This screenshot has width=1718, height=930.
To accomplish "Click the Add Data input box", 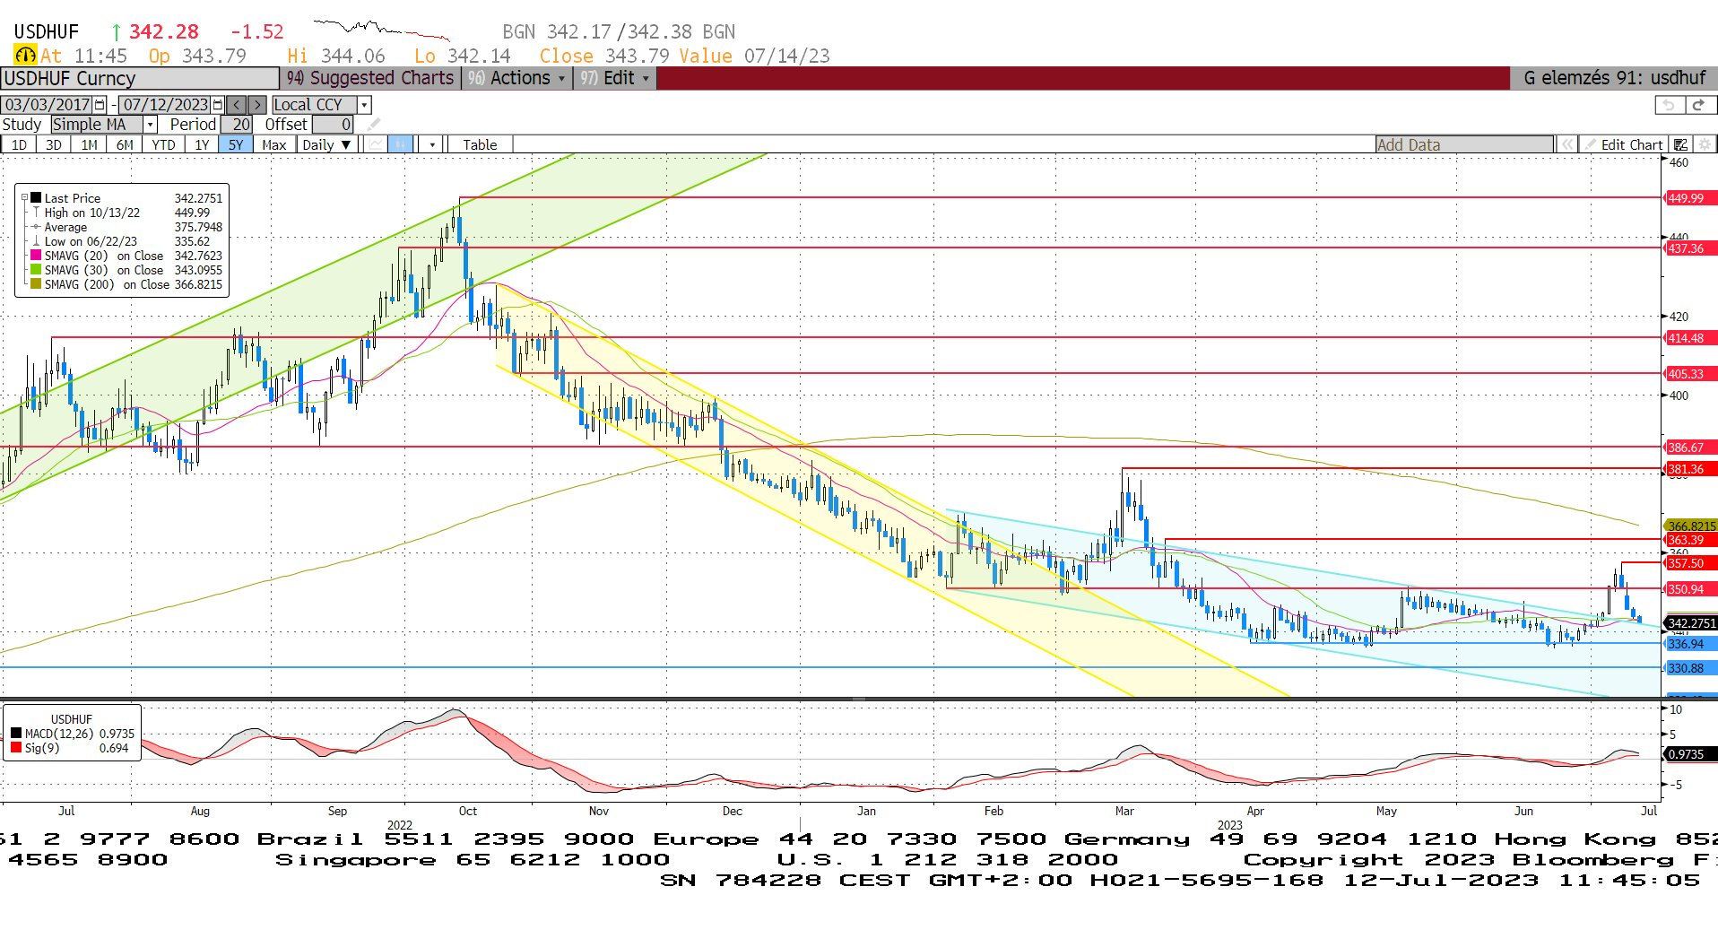I will [1465, 144].
